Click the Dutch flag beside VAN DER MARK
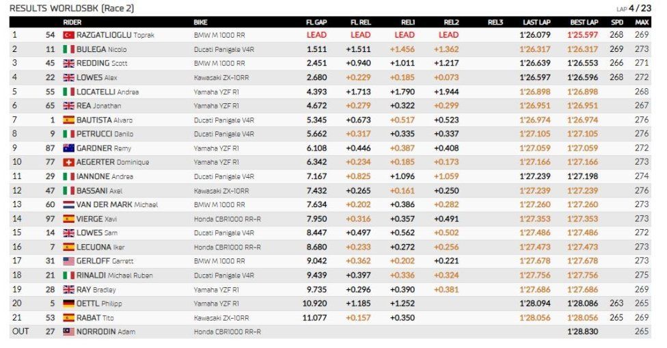This screenshot has width=667, height=348. (x=68, y=204)
